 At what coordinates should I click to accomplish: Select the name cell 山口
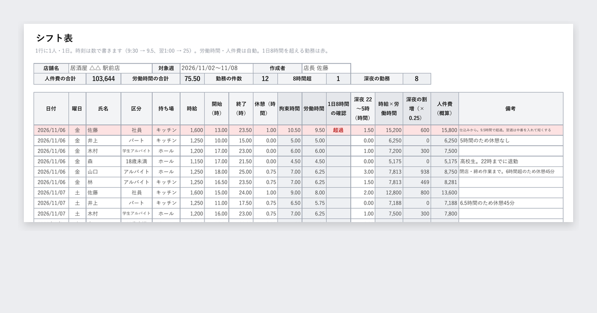103,172
